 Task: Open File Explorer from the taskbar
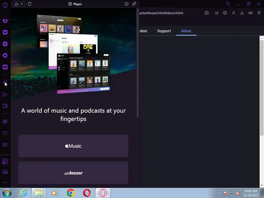pos(39,193)
